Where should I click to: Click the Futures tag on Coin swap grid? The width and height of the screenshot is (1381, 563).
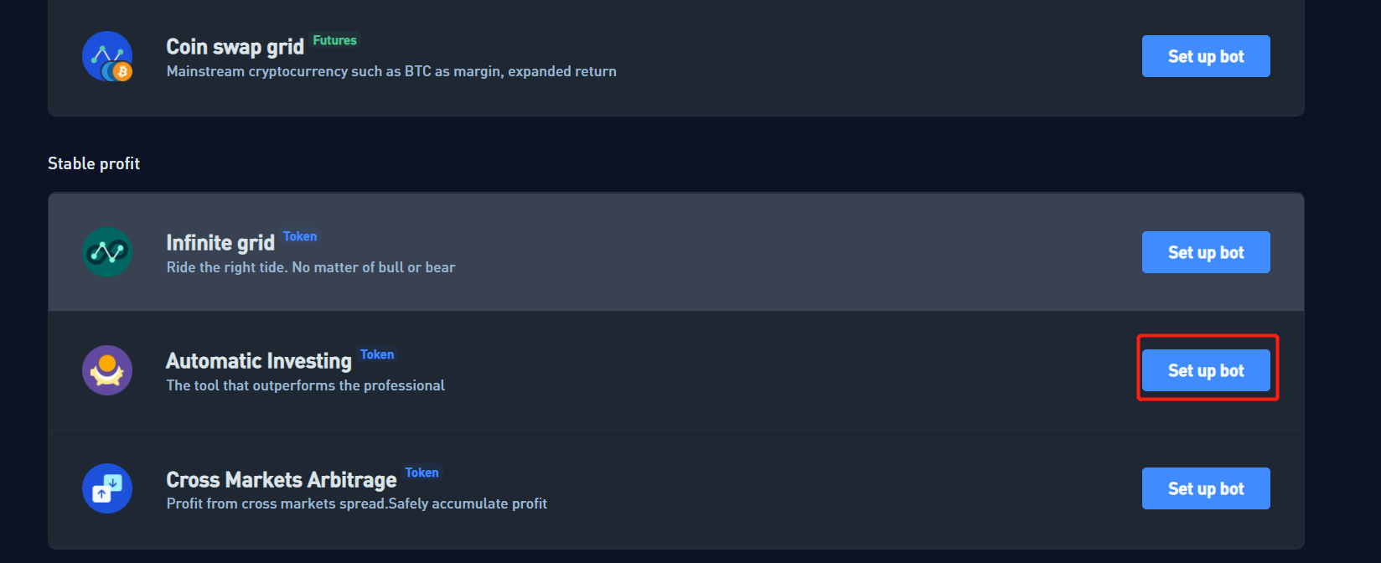(334, 40)
